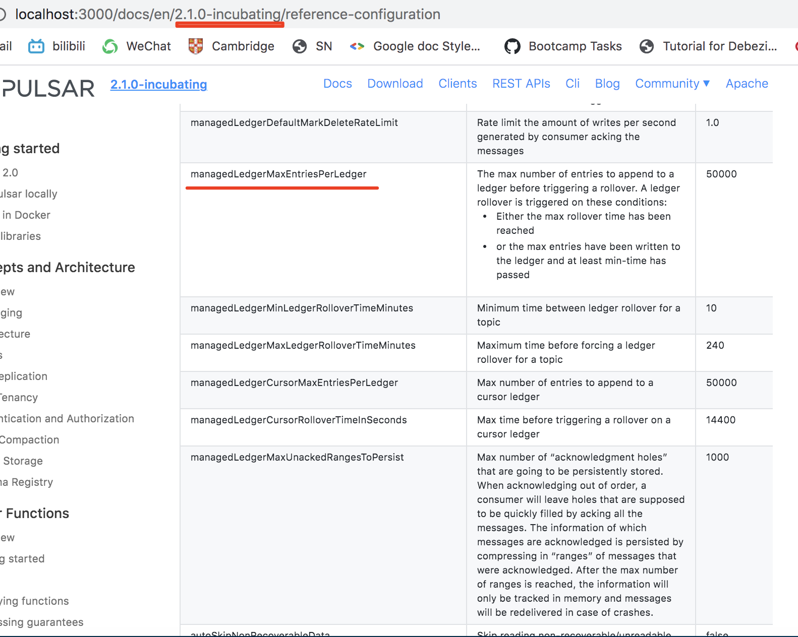Click the 2.1.0-incubating version link
The height and width of the screenshot is (637, 798).
click(x=159, y=84)
